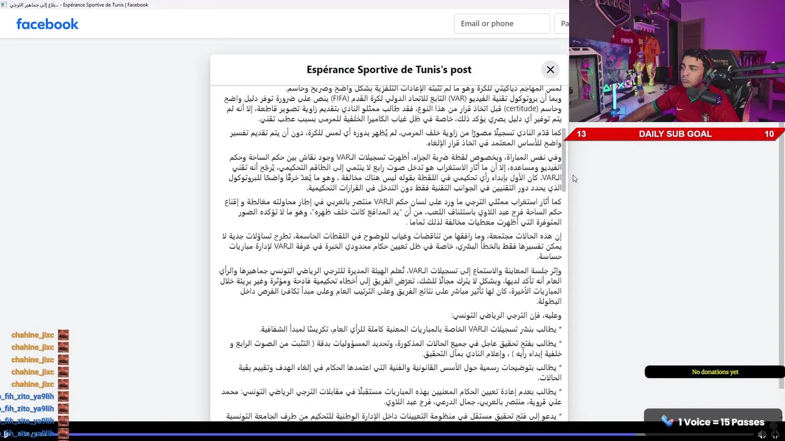Exit fullscreen using the corner arrows icon
This screenshot has height=441, width=785.
click(775, 434)
